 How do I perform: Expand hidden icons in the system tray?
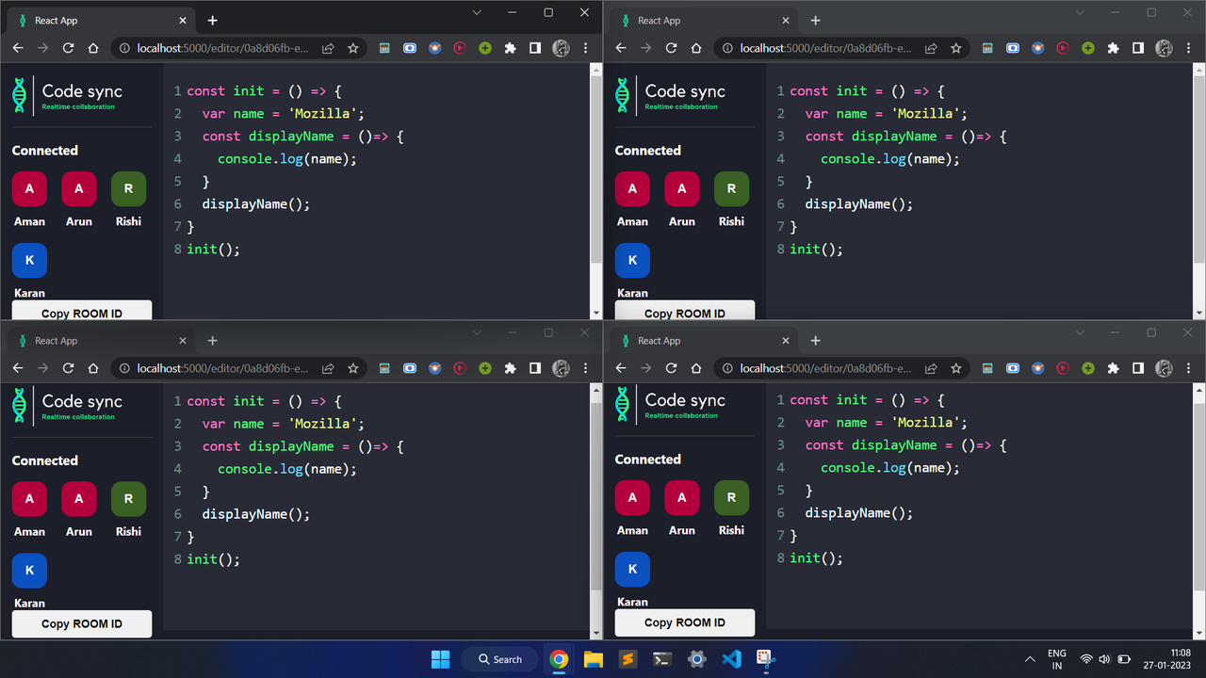1030,659
